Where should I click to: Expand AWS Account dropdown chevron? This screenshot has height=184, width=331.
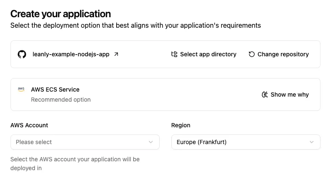click(x=151, y=142)
